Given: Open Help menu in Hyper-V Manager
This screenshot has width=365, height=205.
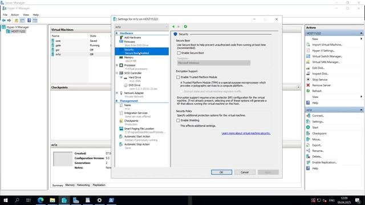Looking at the screenshot, I should click(x=35, y=15).
